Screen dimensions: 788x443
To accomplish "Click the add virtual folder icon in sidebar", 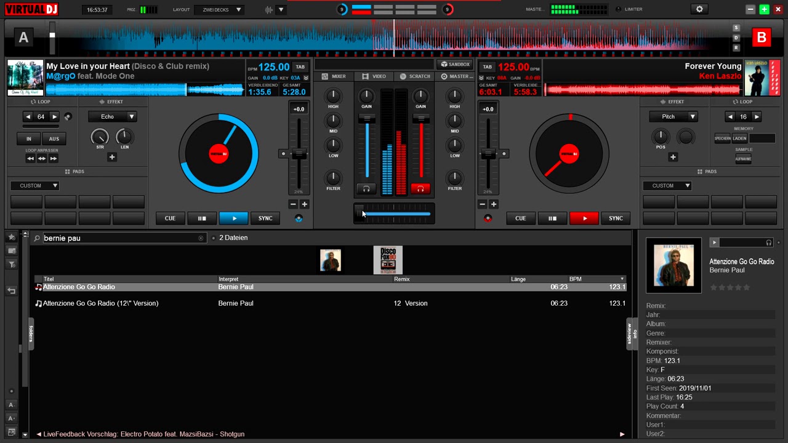I will (11, 250).
